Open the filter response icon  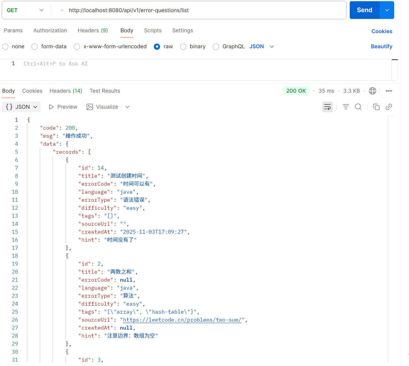[x=346, y=107]
